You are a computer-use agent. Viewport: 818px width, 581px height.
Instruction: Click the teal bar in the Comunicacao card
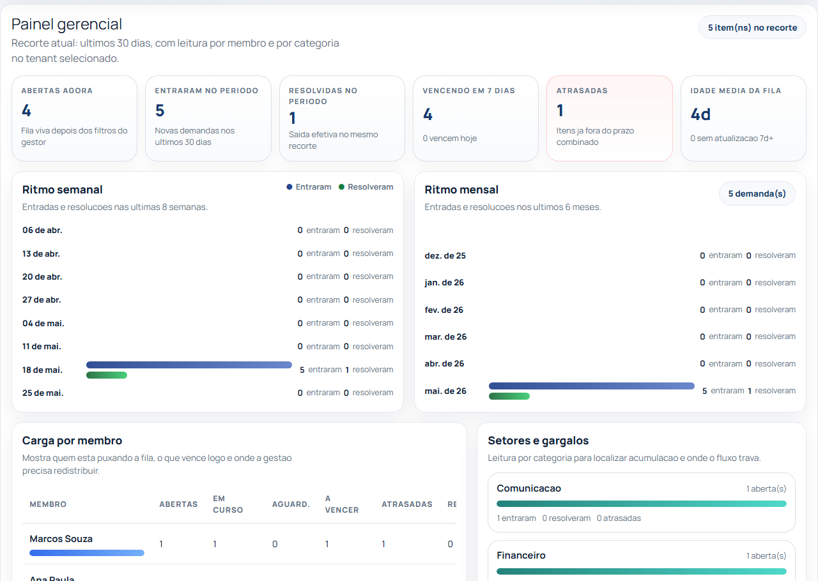[x=642, y=504]
